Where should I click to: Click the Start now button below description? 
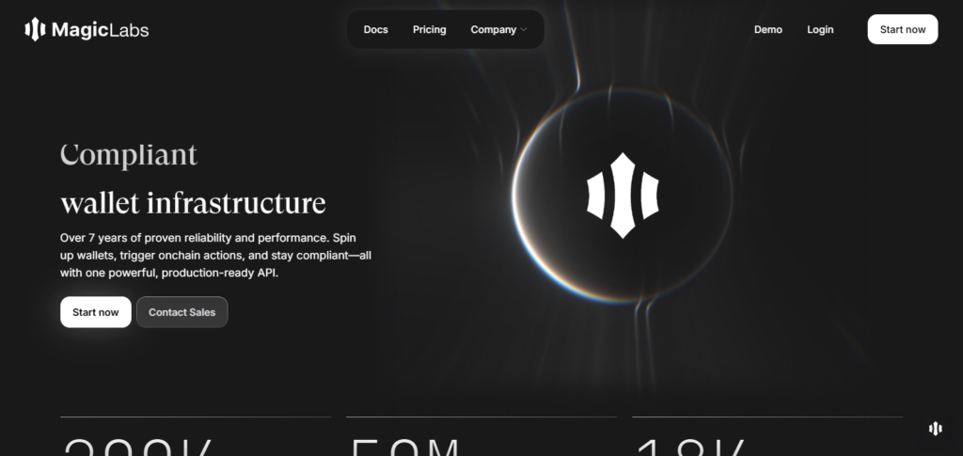click(x=96, y=312)
